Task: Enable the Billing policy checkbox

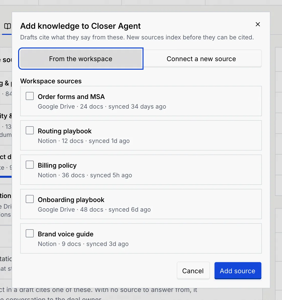Action: [x=30, y=165]
